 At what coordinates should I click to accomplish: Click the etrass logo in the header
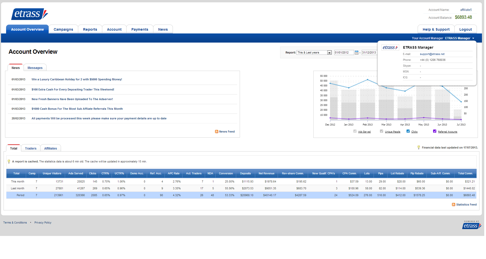click(x=29, y=14)
